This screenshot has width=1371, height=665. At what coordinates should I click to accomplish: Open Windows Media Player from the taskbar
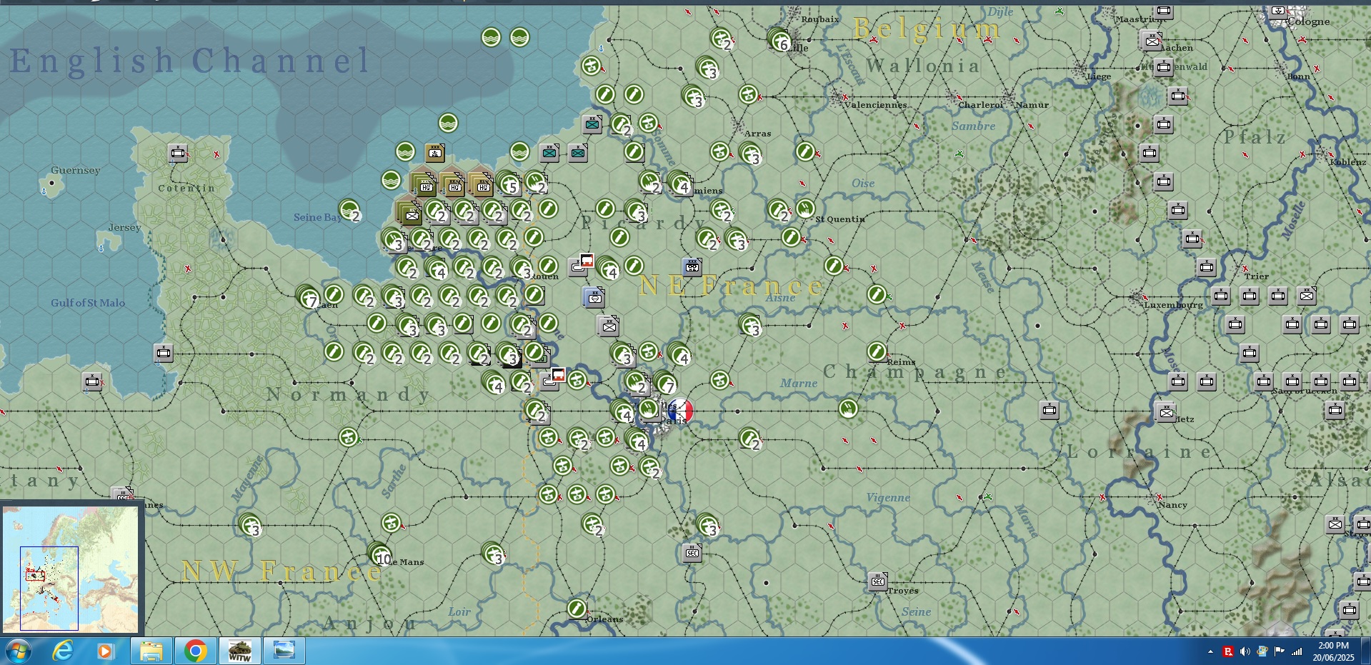click(106, 651)
